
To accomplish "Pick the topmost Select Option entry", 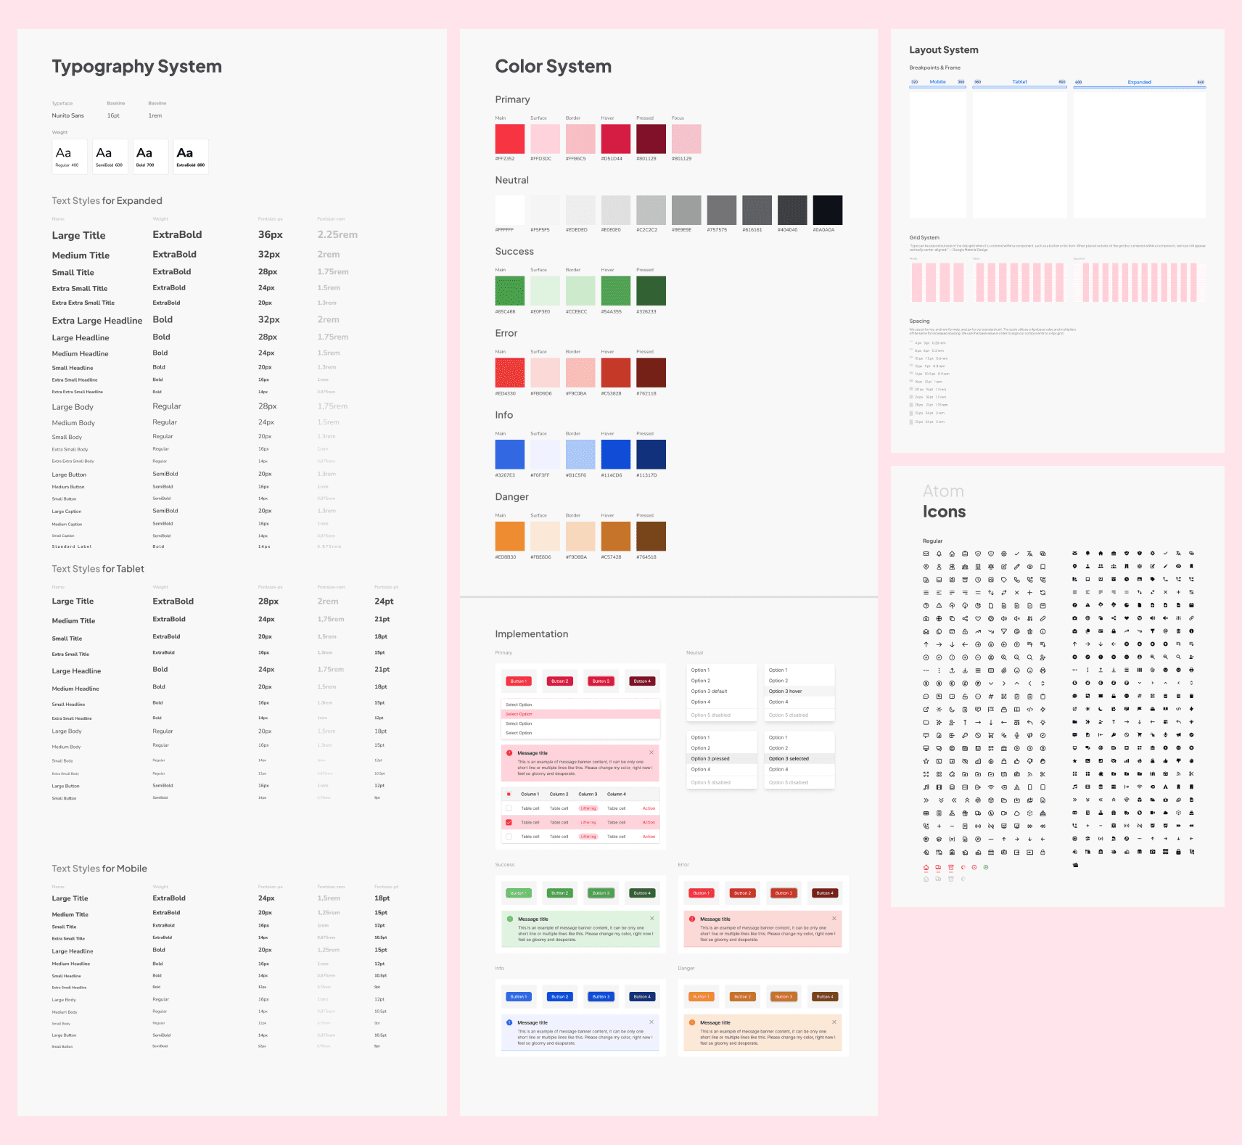I will 580,705.
